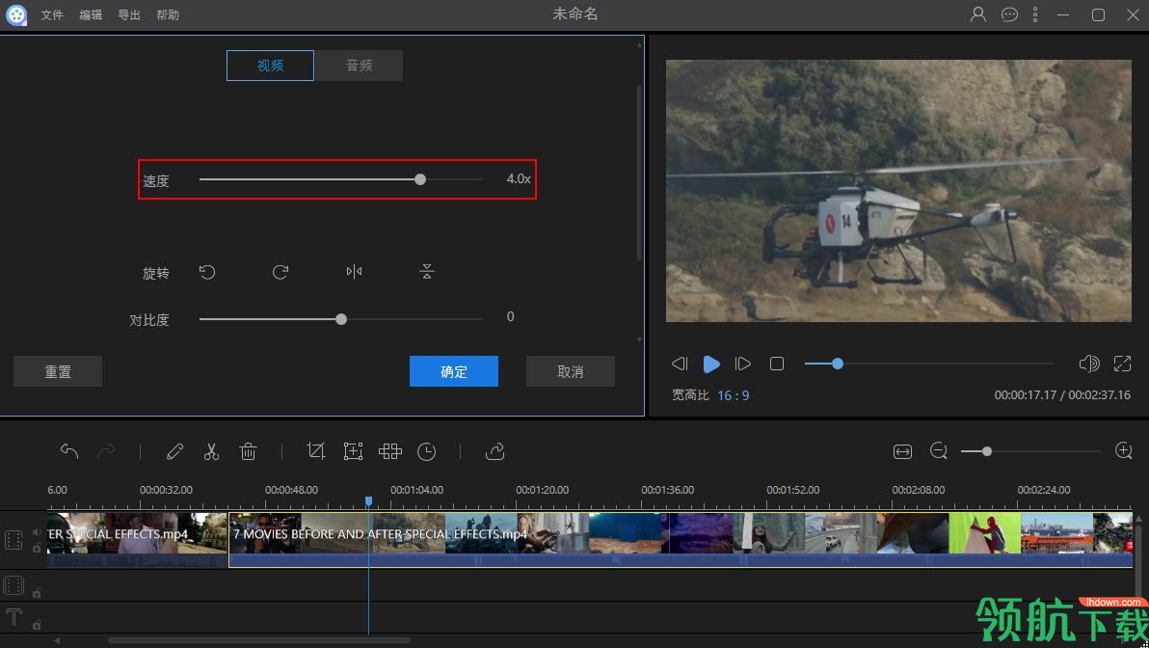This screenshot has height=648, width=1149.
Task: Toggle the preview volume speaker icon
Action: (1089, 364)
